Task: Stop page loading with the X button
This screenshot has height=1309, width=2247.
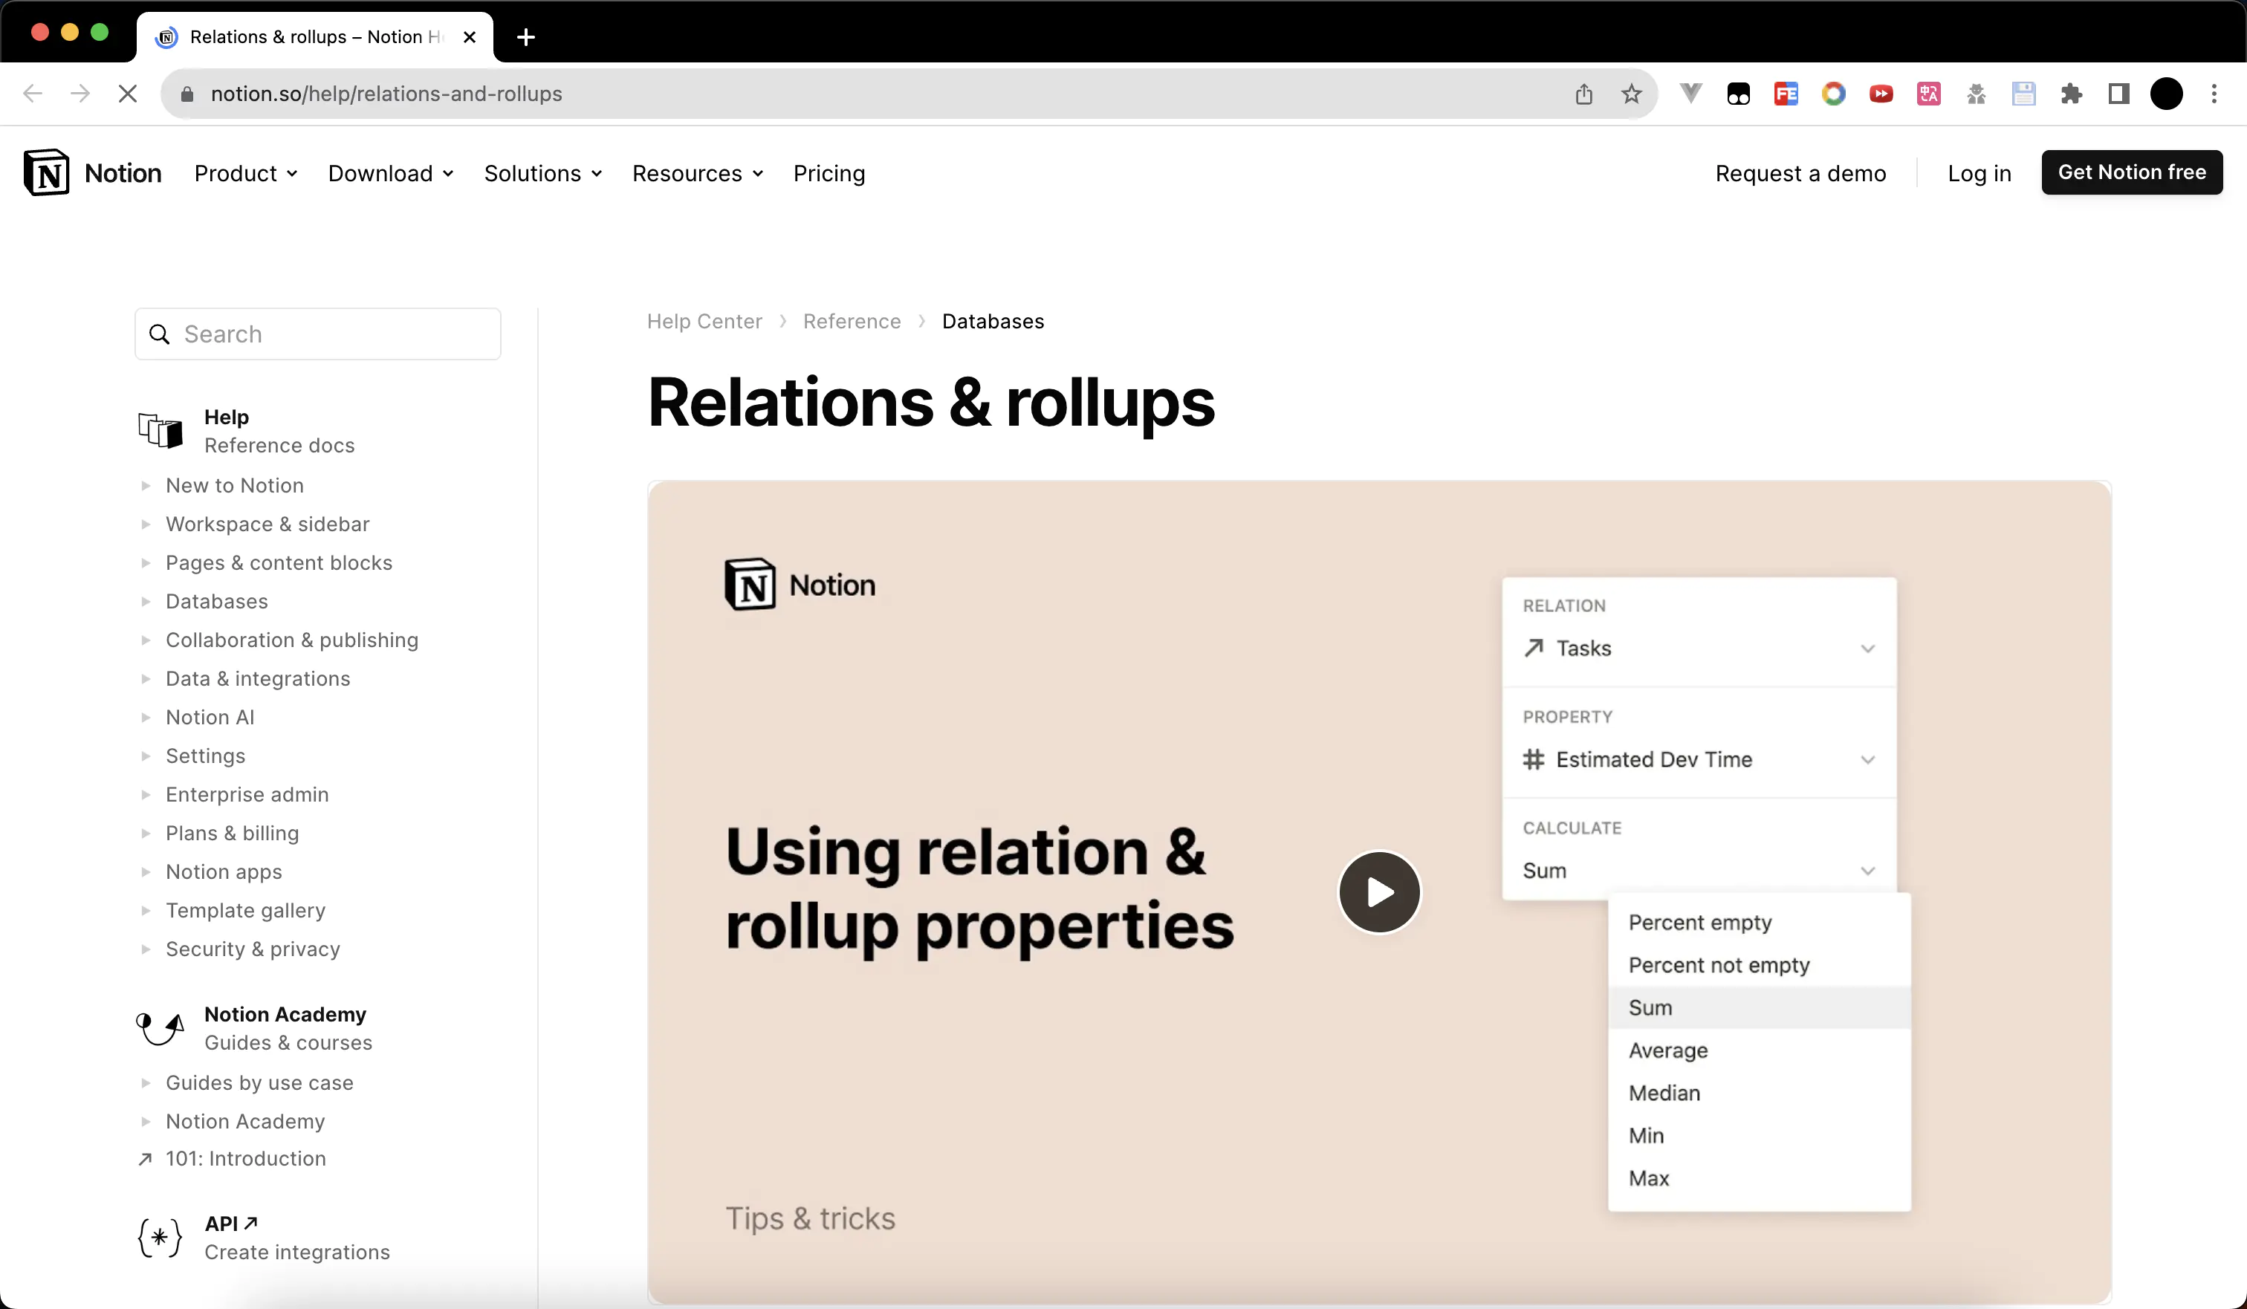Action: 128,94
